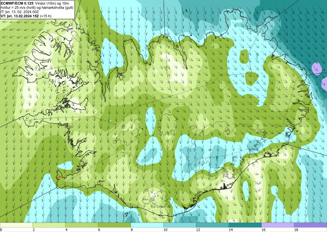The height and width of the screenshot is (232, 327).
Task: Click the "ECMWF/ECM 0.125" title text
Action: [17, 3]
